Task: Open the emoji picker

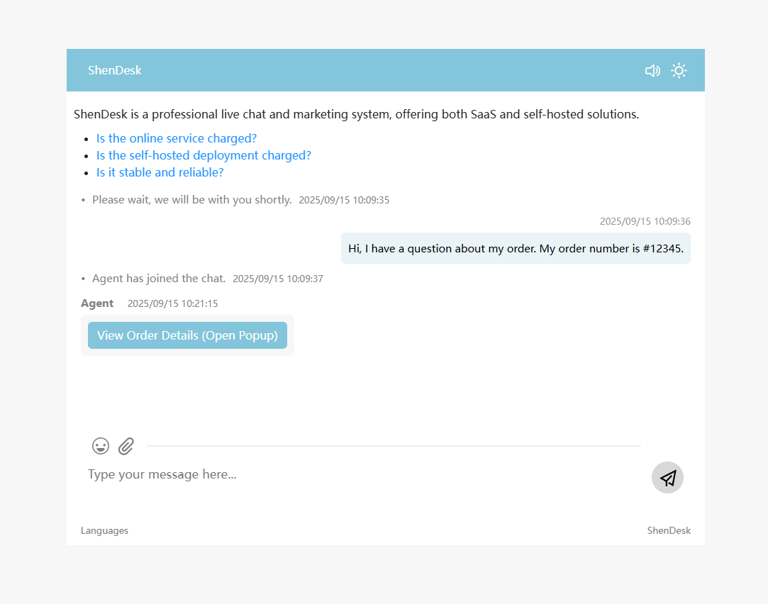Action: pyautogui.click(x=101, y=446)
